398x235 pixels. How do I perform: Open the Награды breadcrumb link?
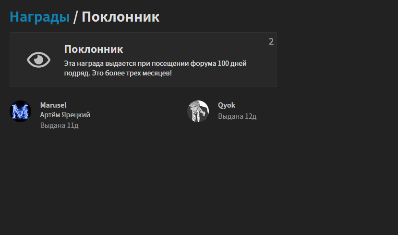(39, 17)
